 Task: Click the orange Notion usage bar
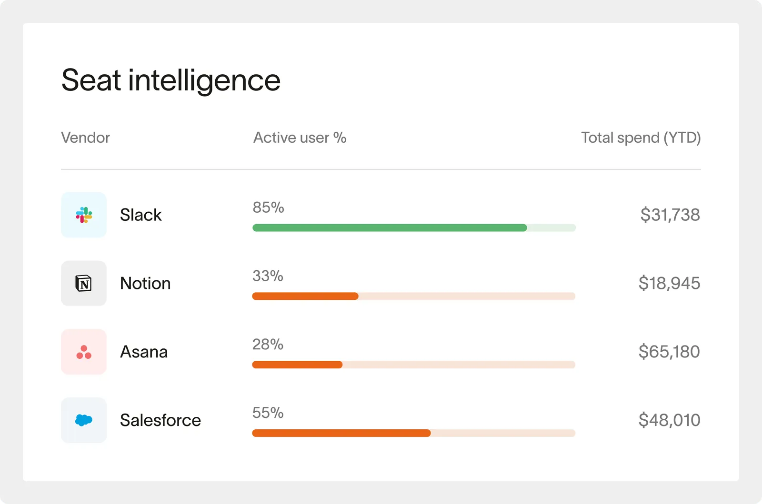305,296
